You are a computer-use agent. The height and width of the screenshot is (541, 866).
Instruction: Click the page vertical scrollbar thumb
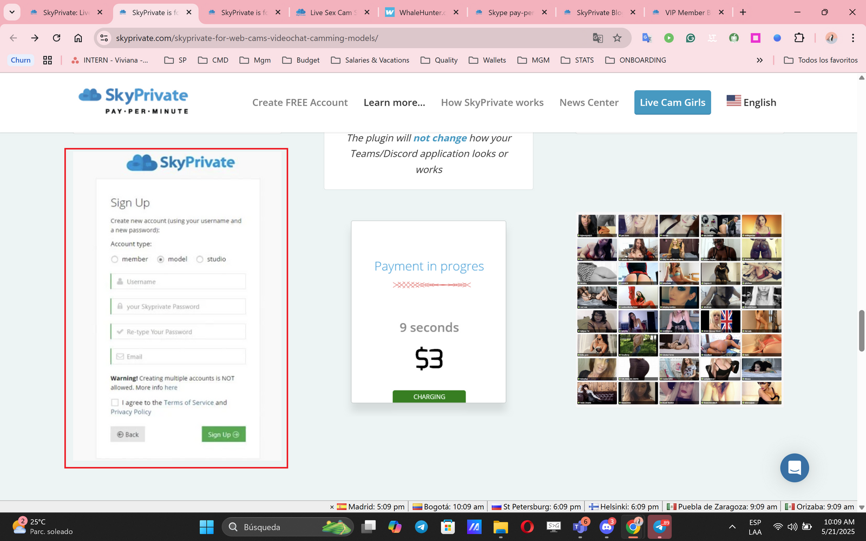coord(862,331)
